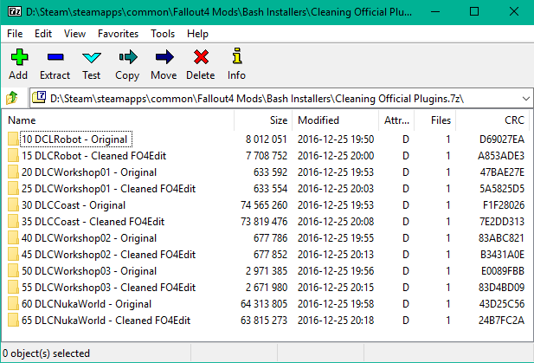Select 45 DLCWorkshop02 - Cleaned FO4Edit name
Screen dimensions: 534x363
coord(109,255)
